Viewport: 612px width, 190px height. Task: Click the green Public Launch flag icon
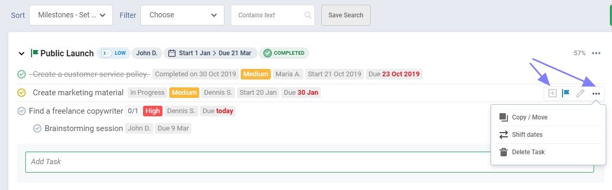[x=34, y=53]
